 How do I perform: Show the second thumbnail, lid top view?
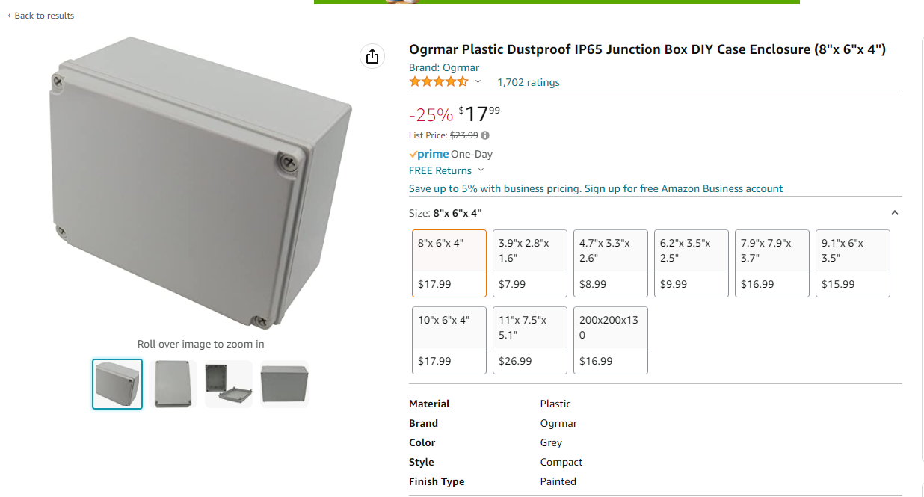click(173, 384)
